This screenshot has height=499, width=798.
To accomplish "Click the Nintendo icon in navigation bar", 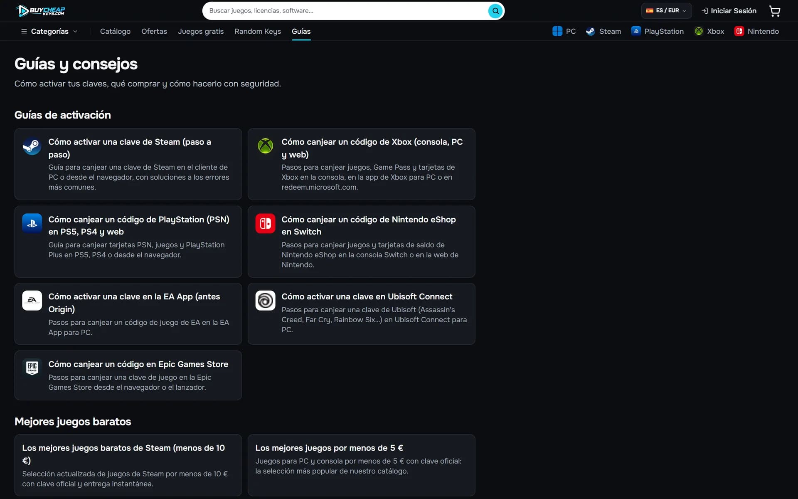I will coord(739,31).
